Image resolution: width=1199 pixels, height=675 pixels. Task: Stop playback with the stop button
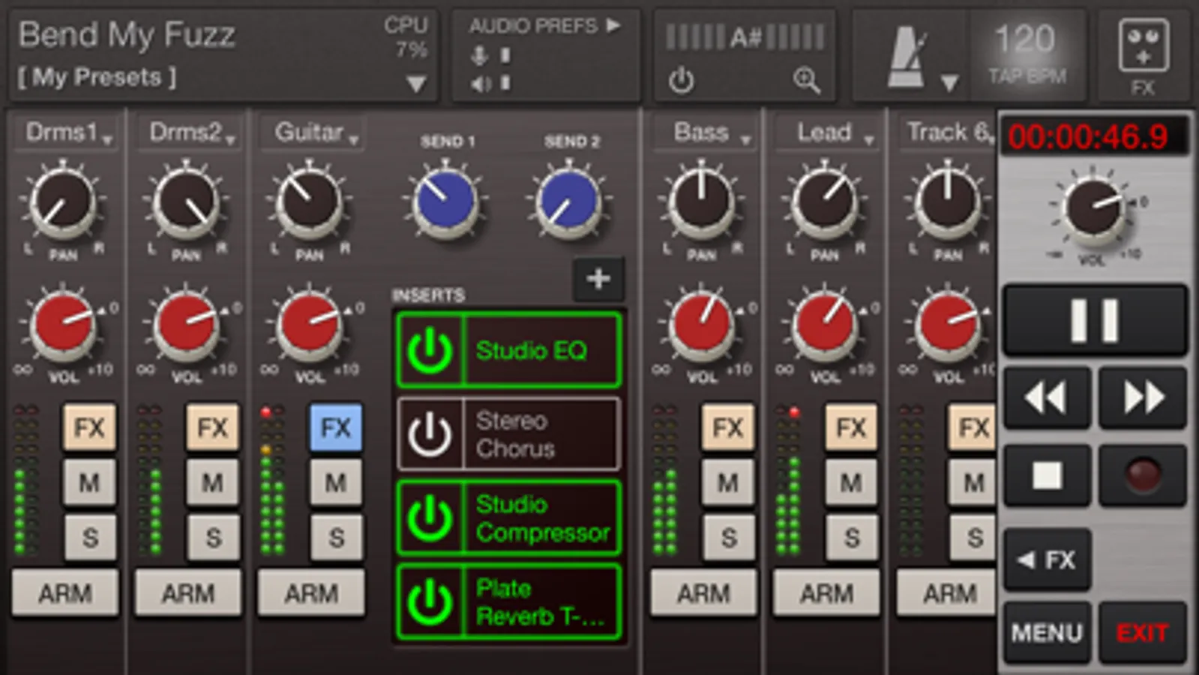(x=1047, y=475)
